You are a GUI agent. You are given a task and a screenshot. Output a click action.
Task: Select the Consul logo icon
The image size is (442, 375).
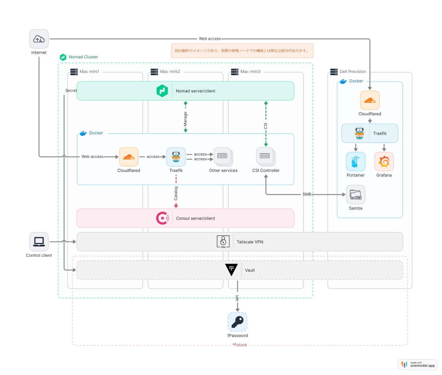tap(163, 218)
